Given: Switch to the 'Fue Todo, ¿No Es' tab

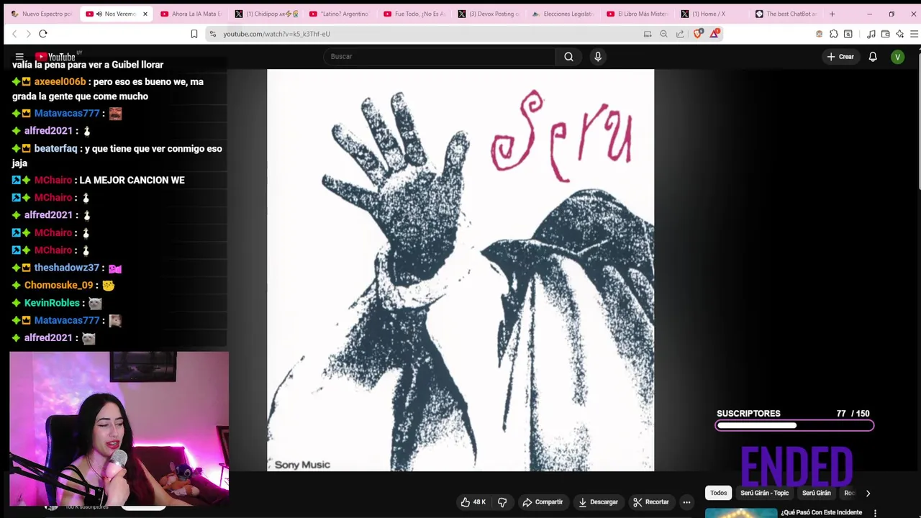Looking at the screenshot, I should point(414,14).
